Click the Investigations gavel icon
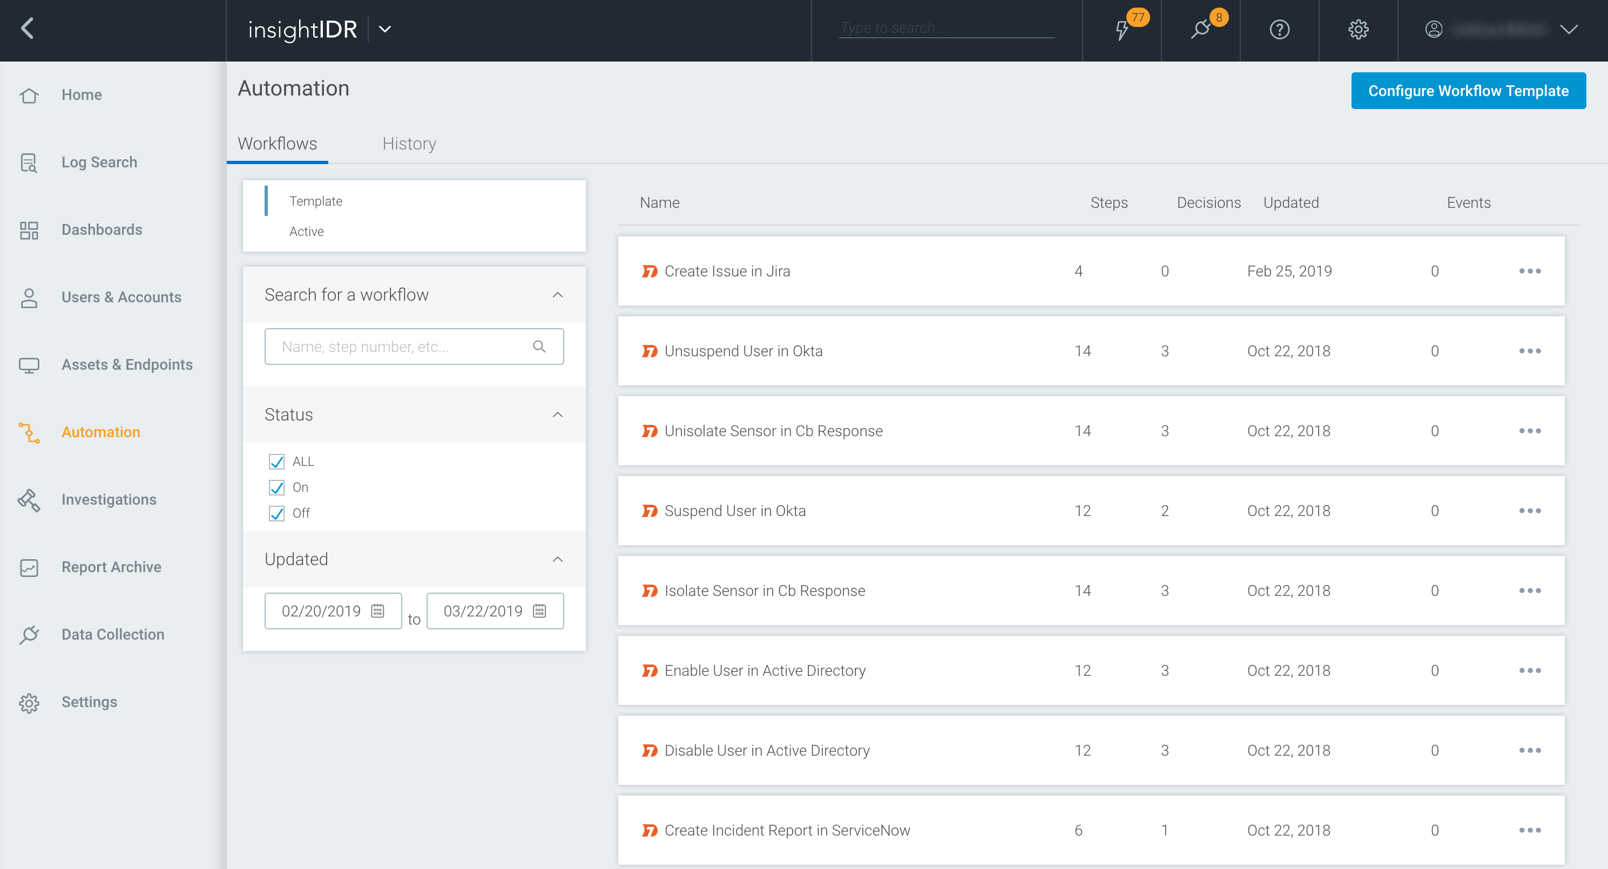Screen dimensions: 1608x869 click(x=29, y=499)
